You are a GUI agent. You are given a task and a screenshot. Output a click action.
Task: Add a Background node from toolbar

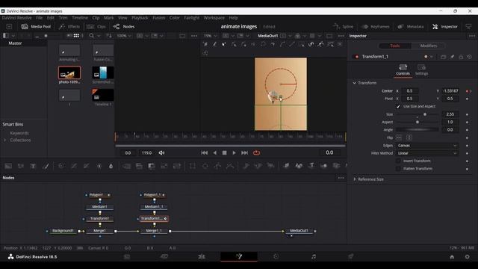[8, 166]
